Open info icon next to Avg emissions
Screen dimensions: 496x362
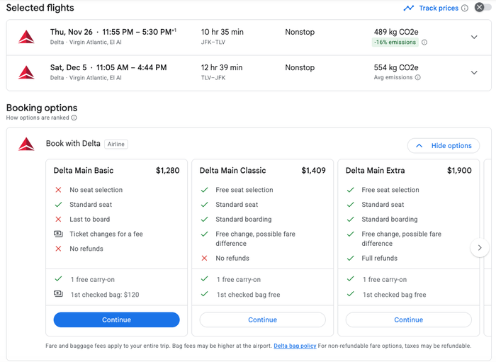417,77
